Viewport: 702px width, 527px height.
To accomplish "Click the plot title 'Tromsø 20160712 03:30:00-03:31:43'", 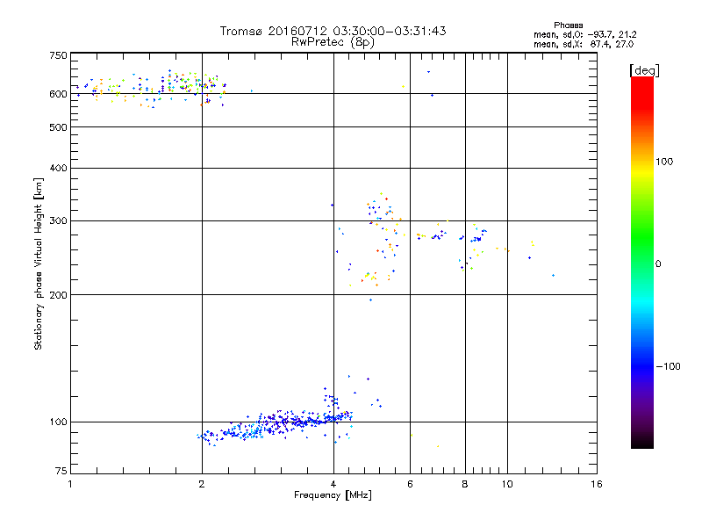I will [333, 31].
